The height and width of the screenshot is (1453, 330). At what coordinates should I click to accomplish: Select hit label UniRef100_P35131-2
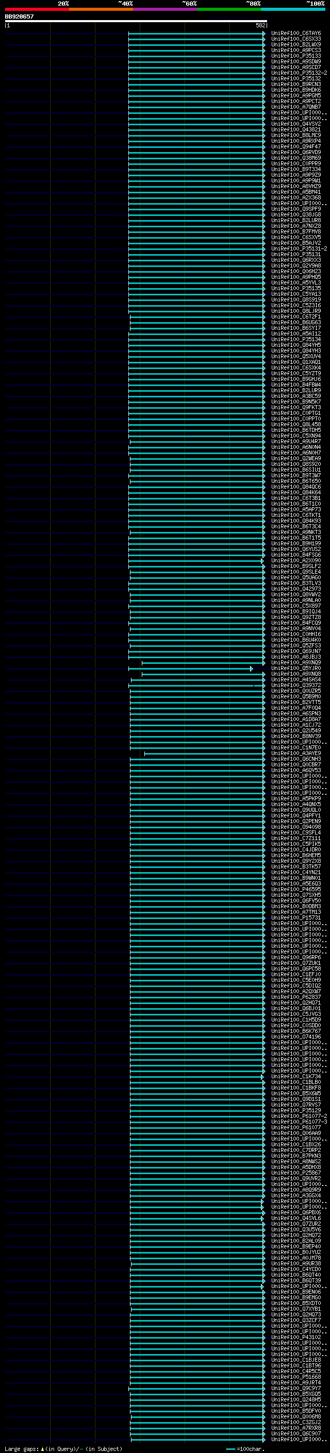(x=299, y=249)
